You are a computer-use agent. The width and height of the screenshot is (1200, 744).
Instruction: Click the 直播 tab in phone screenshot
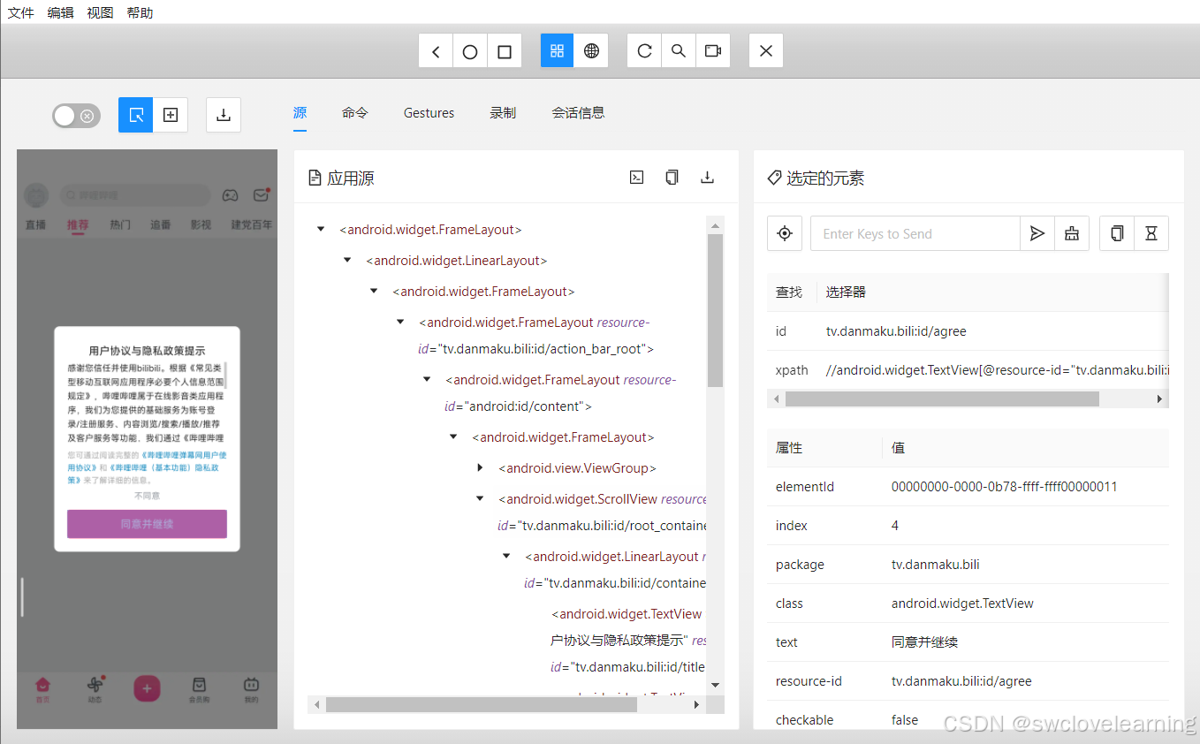[35, 224]
